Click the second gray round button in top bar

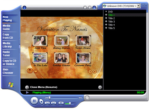click(x=90, y=7)
